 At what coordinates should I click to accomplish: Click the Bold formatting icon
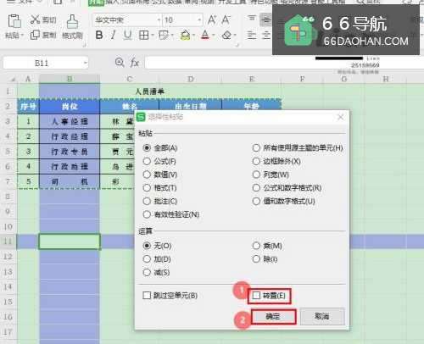pos(99,35)
